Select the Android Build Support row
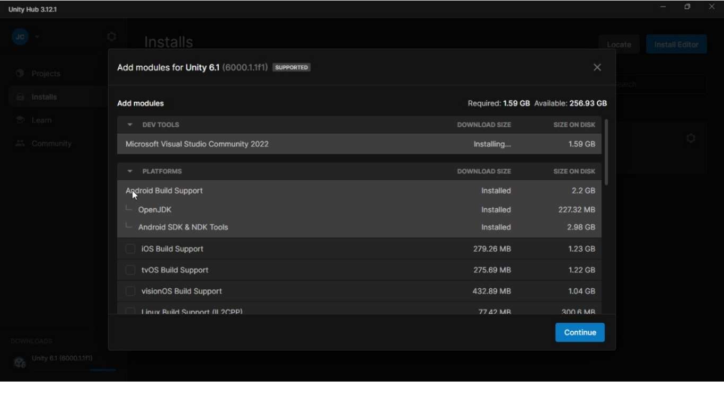This screenshot has width=724, height=407. [x=359, y=190]
